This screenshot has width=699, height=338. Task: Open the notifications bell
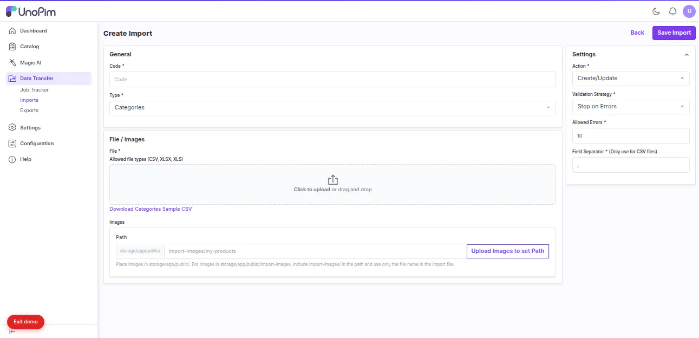(x=673, y=11)
